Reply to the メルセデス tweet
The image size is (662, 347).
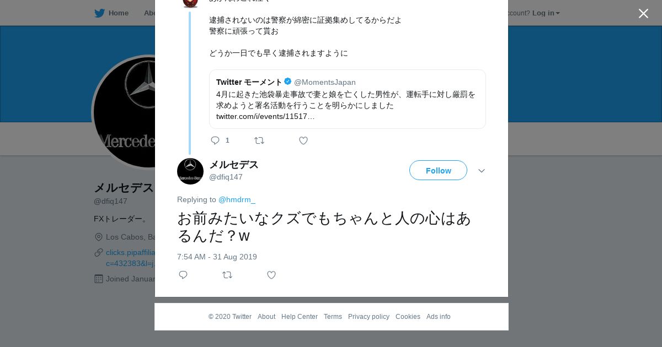click(x=183, y=275)
